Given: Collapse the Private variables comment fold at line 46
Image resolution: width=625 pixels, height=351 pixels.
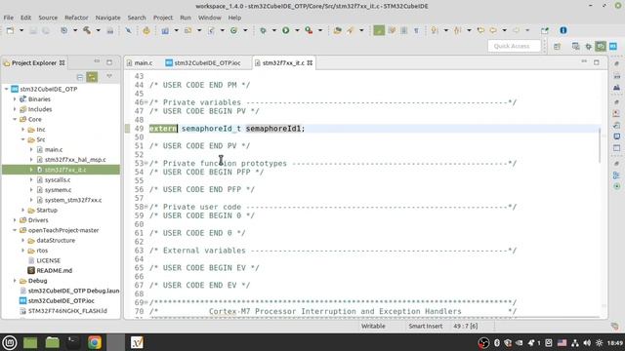Looking at the screenshot, I should pos(146,102).
